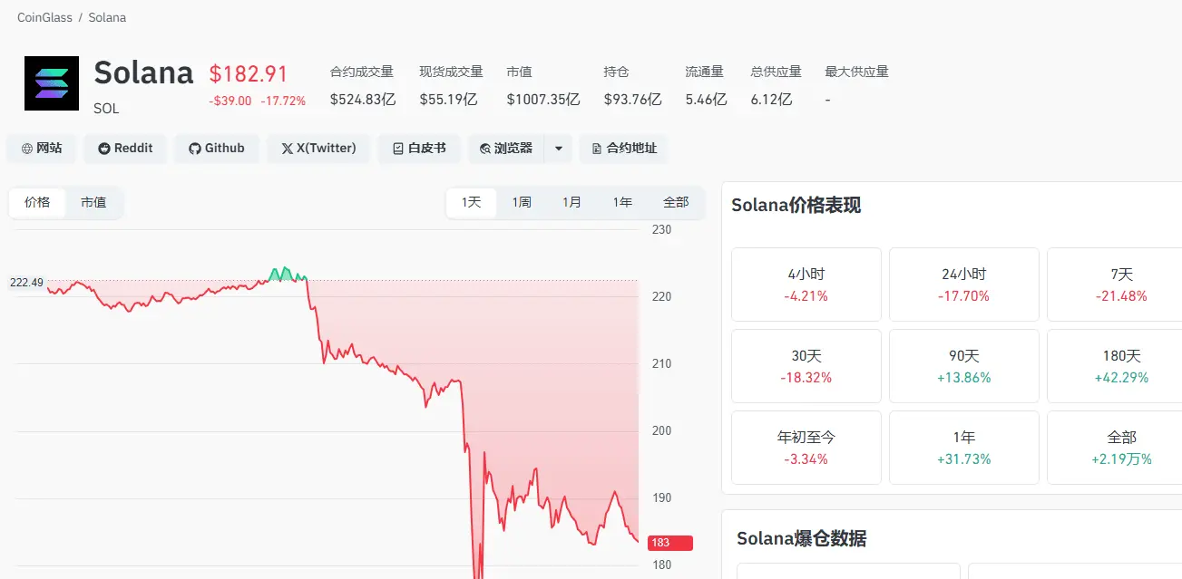1182x579 pixels.
Task: Click the Solana coin name heading
Action: tap(143, 72)
